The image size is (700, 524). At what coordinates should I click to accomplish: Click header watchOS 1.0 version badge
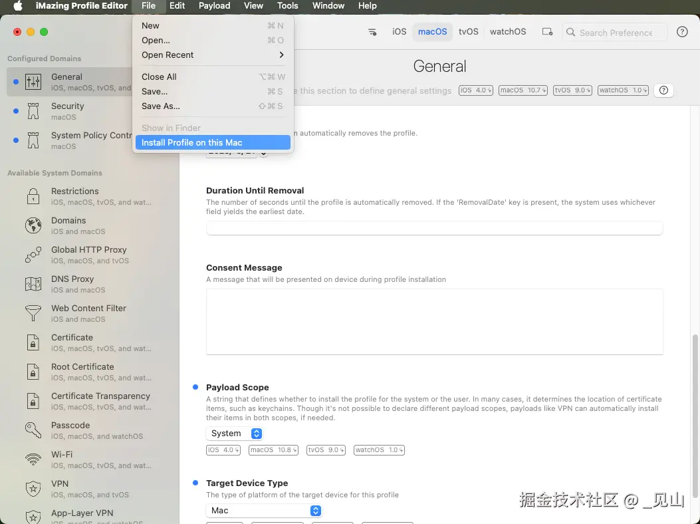coord(623,90)
